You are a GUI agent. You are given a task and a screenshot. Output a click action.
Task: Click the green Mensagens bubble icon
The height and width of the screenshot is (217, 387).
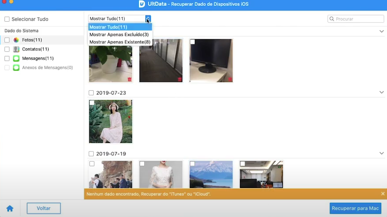pos(16,58)
